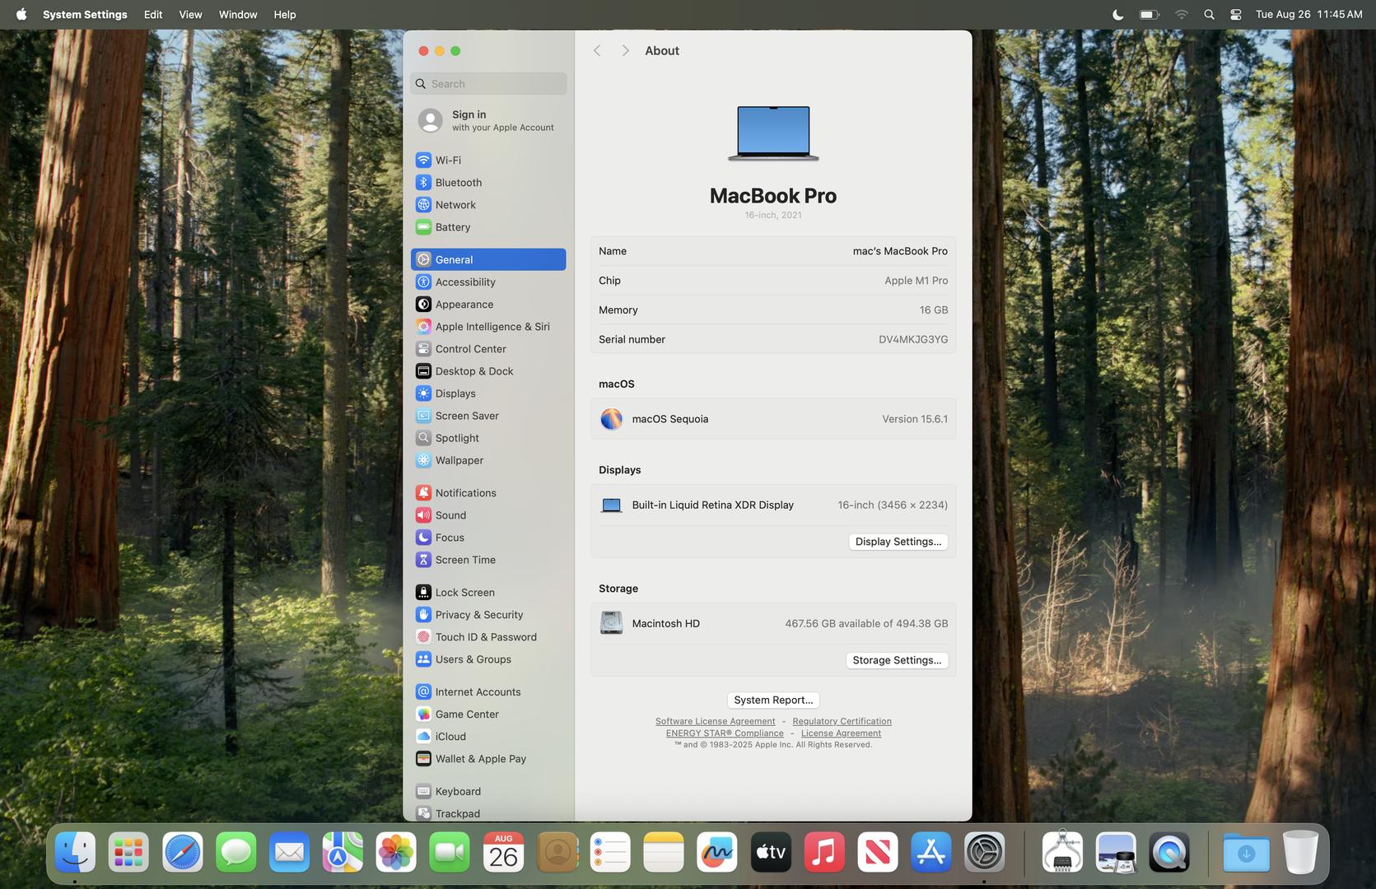Open the License Agreement link
Viewport: 1376px width, 889px height.
tap(841, 733)
